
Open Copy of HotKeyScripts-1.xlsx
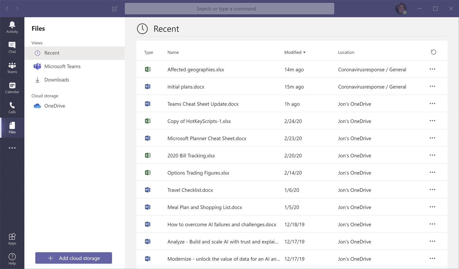[x=199, y=121]
